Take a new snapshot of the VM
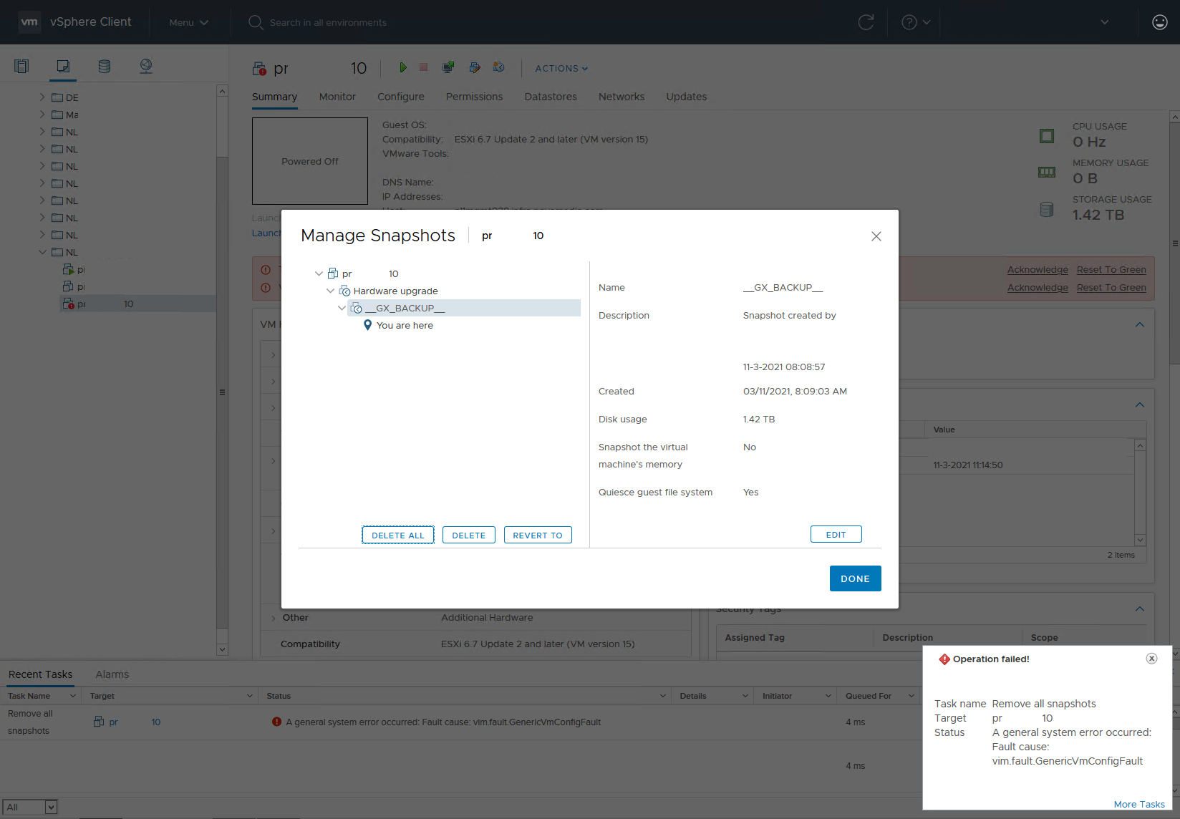The width and height of the screenshot is (1180, 819). pos(499,67)
